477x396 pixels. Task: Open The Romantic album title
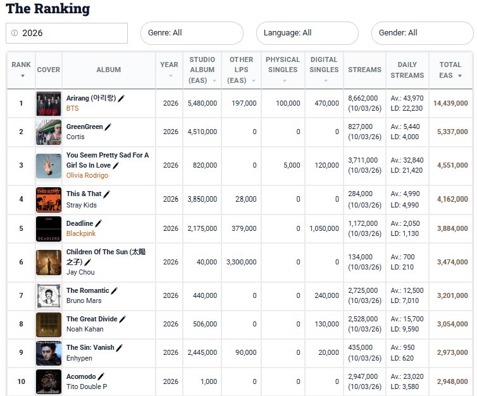pyautogui.click(x=87, y=290)
